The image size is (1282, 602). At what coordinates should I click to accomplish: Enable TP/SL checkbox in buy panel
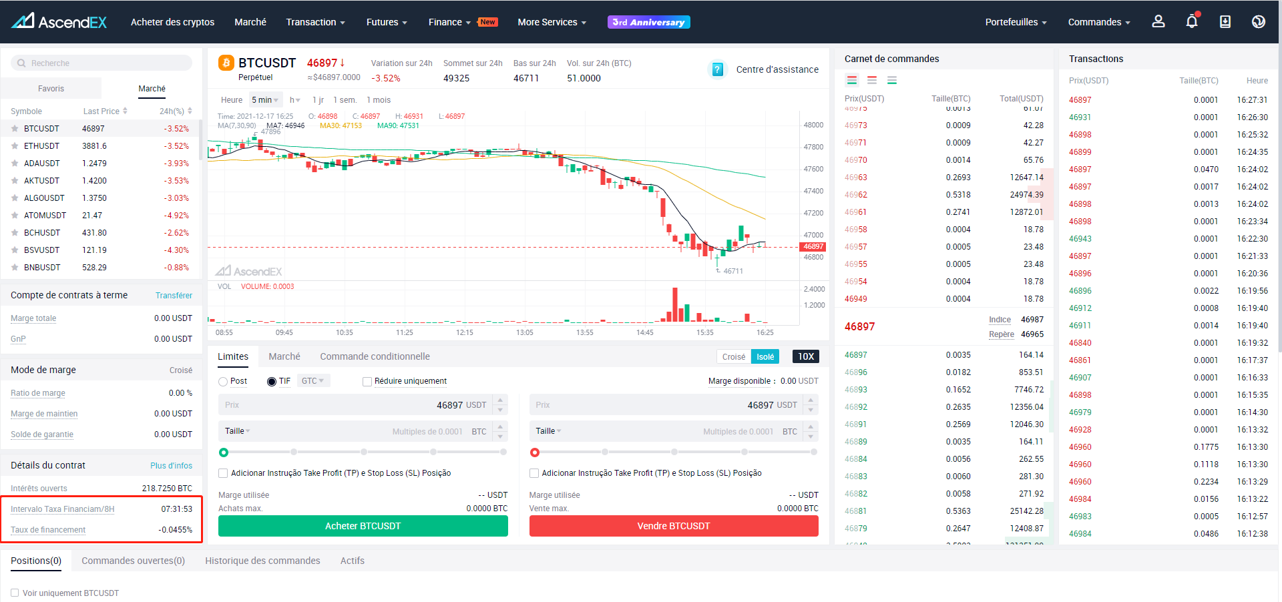223,473
